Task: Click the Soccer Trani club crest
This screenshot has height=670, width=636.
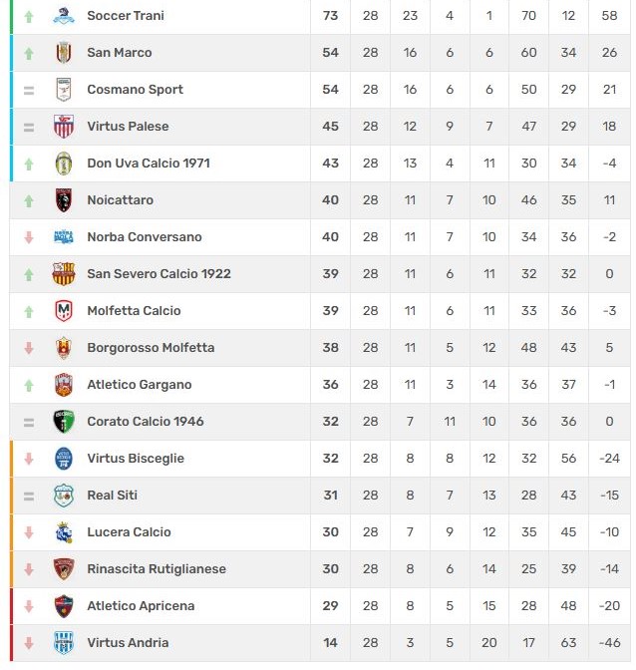Action: pos(64,16)
